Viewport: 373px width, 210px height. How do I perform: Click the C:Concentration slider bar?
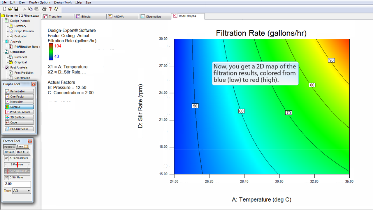point(17,171)
